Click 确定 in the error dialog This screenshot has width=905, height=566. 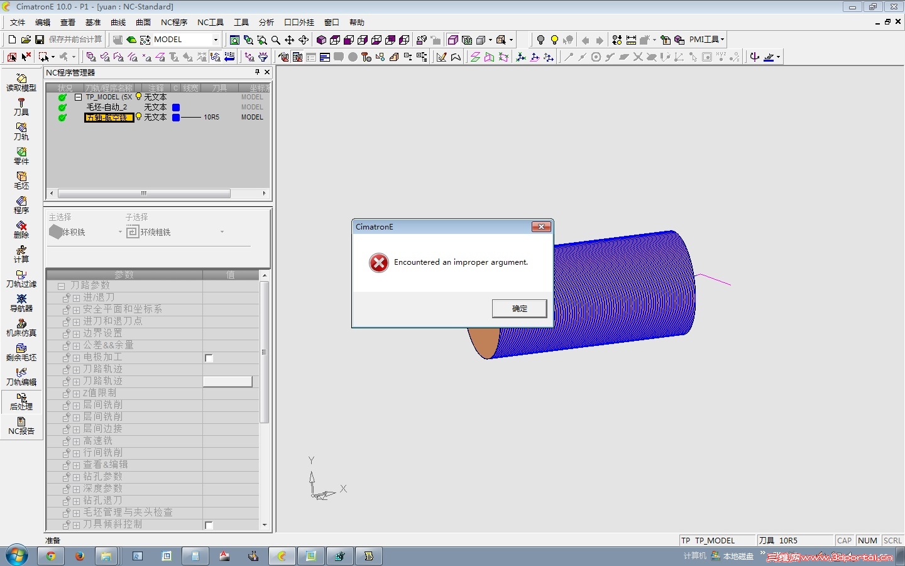(x=519, y=308)
